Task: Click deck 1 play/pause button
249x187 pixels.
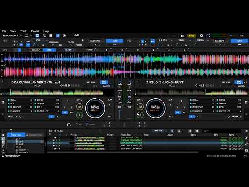Action: 79,115
